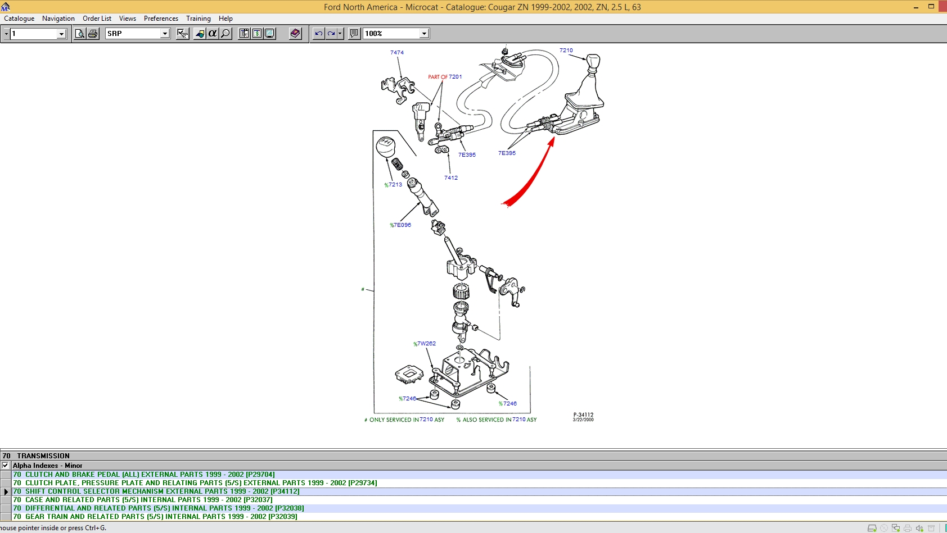Select Case and Related Parts P32037 row
947x533 pixels.
pyautogui.click(x=479, y=500)
